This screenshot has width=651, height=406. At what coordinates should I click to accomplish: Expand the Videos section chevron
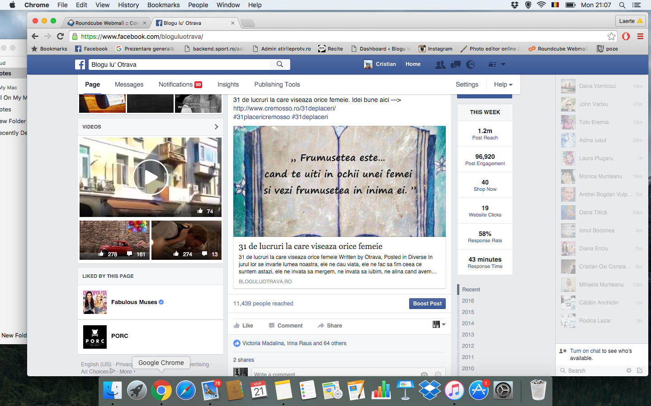[216, 127]
